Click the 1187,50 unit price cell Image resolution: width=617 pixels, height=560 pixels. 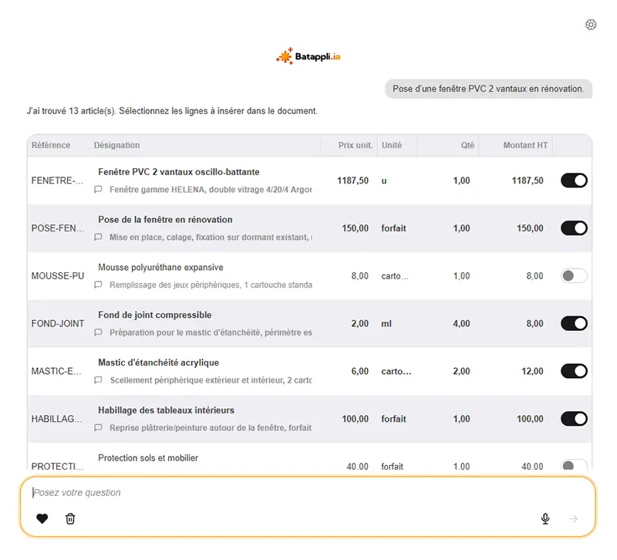[x=352, y=180]
